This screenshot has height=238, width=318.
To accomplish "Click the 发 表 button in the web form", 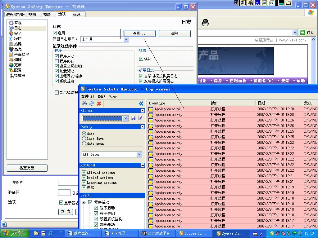I will pos(66,212).
